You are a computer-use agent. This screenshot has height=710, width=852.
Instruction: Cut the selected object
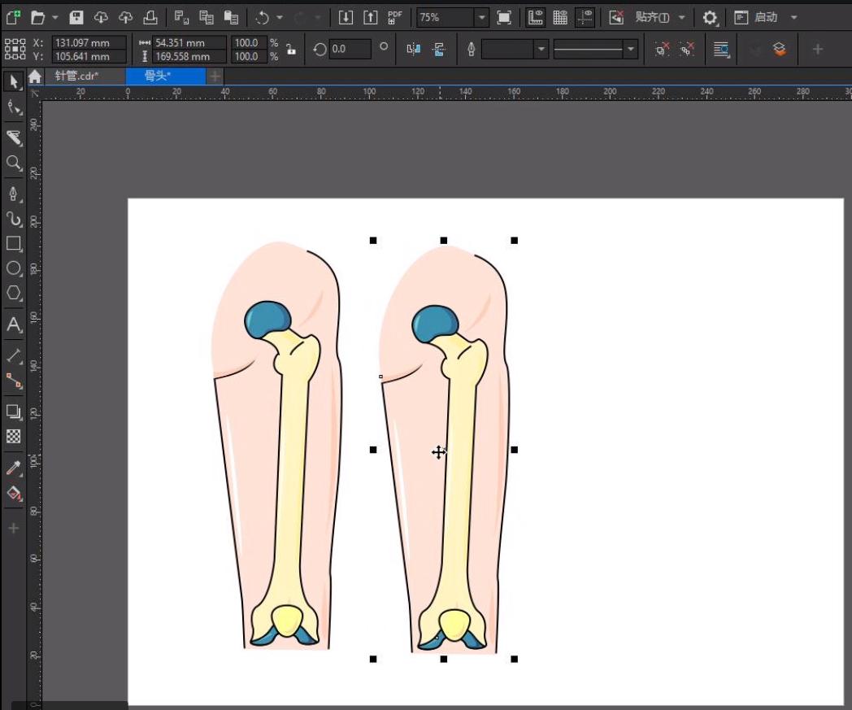point(181,17)
